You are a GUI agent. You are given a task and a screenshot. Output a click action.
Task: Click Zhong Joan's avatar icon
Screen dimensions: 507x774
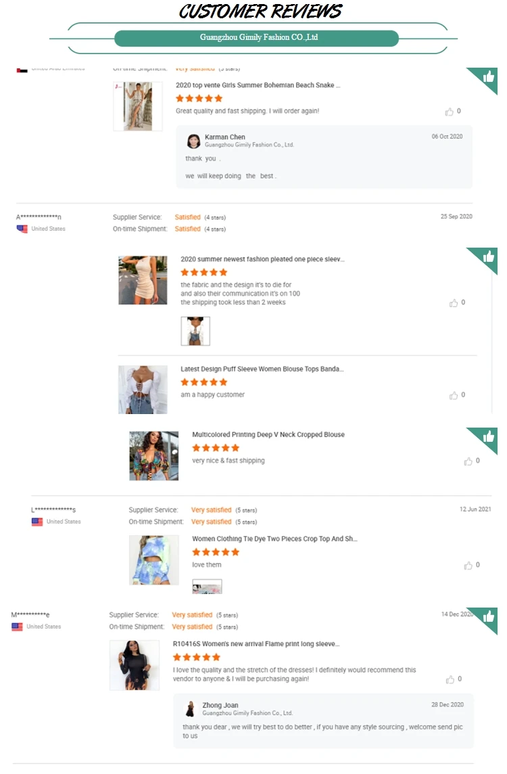pos(191,708)
